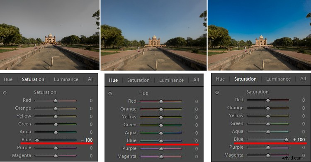Viewport: 311px width, 162px height.
Task: Click the Yellow hue slider in Hue panel
Action: point(161,117)
